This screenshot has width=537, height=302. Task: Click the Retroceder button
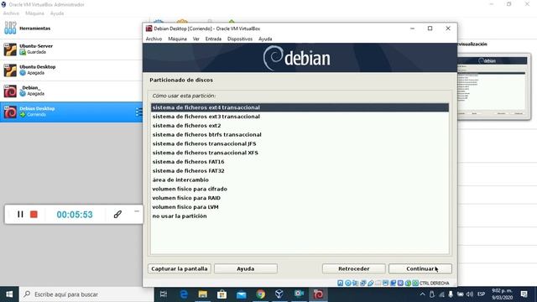[x=354, y=268]
